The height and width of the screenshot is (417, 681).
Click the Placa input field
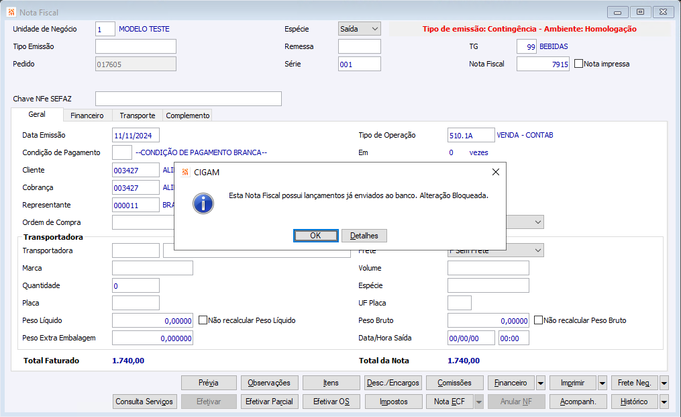pos(136,303)
